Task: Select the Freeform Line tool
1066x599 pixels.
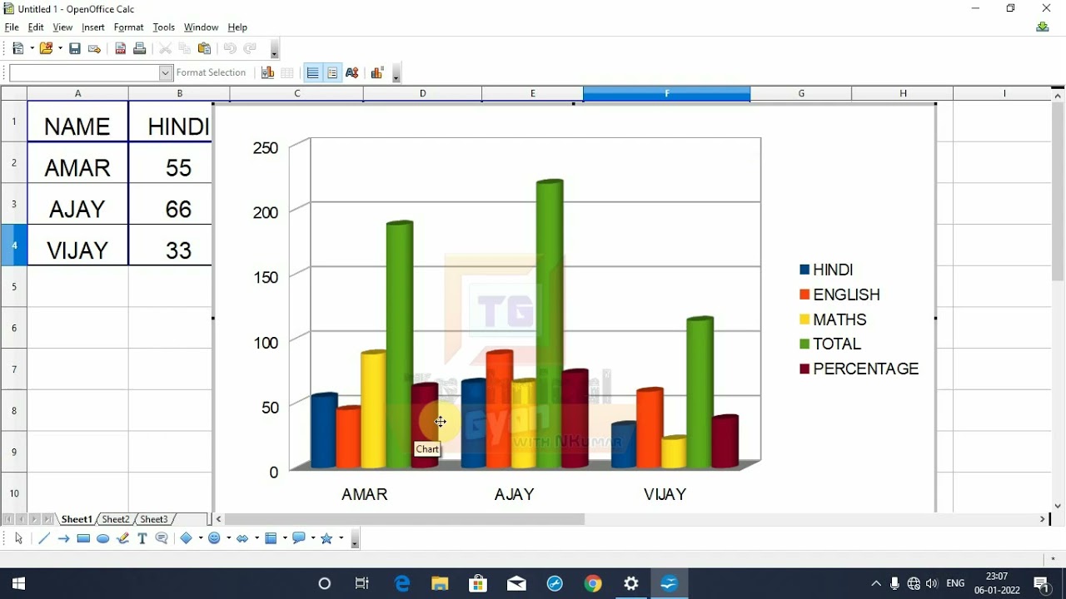Action: click(x=123, y=539)
